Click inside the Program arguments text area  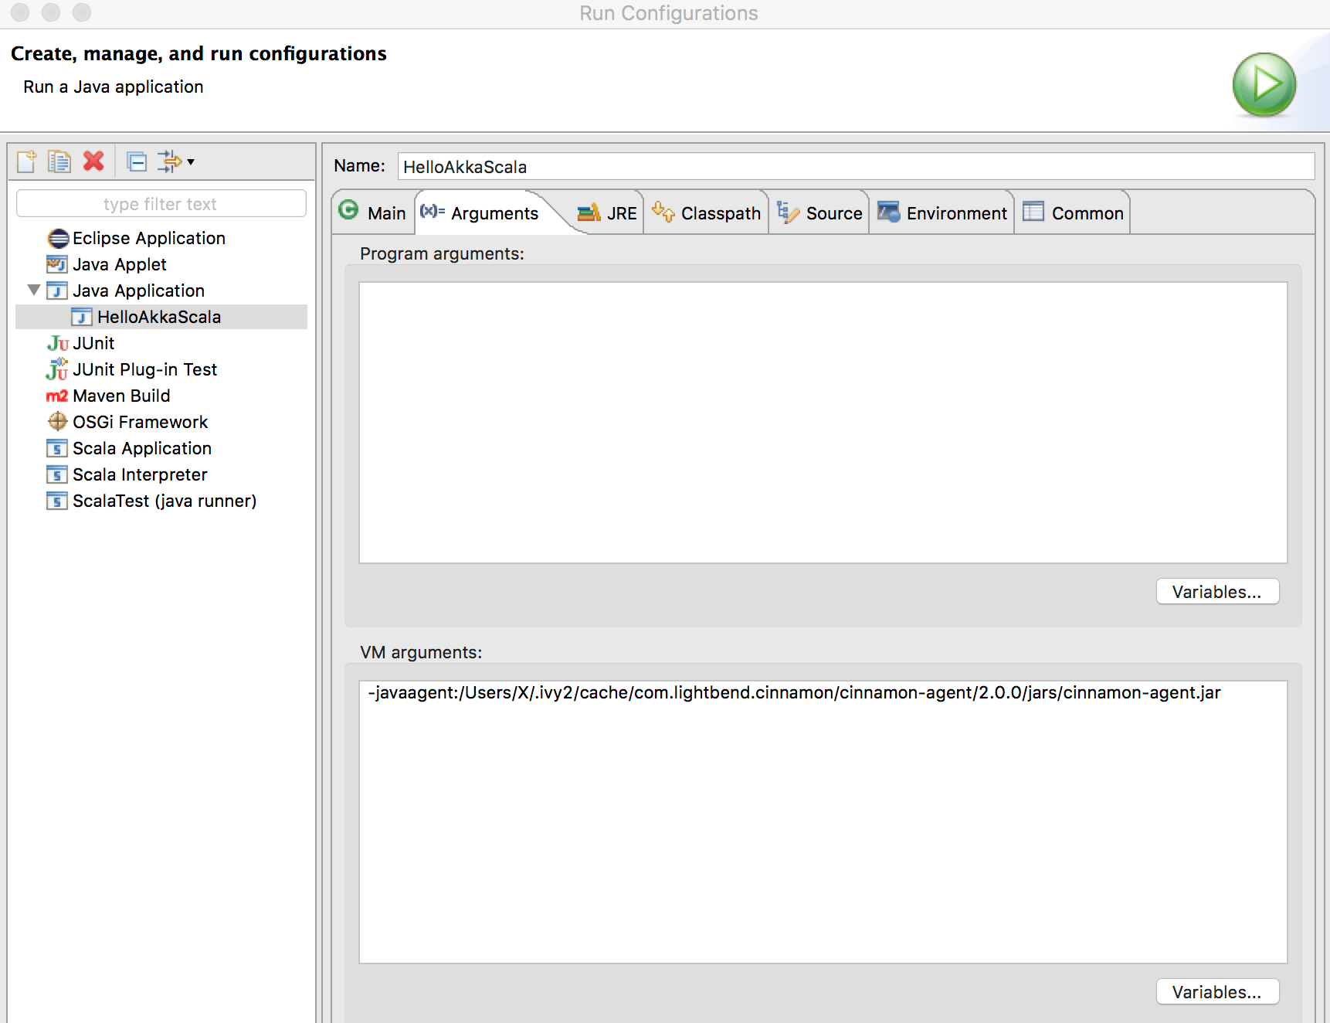[x=823, y=423]
